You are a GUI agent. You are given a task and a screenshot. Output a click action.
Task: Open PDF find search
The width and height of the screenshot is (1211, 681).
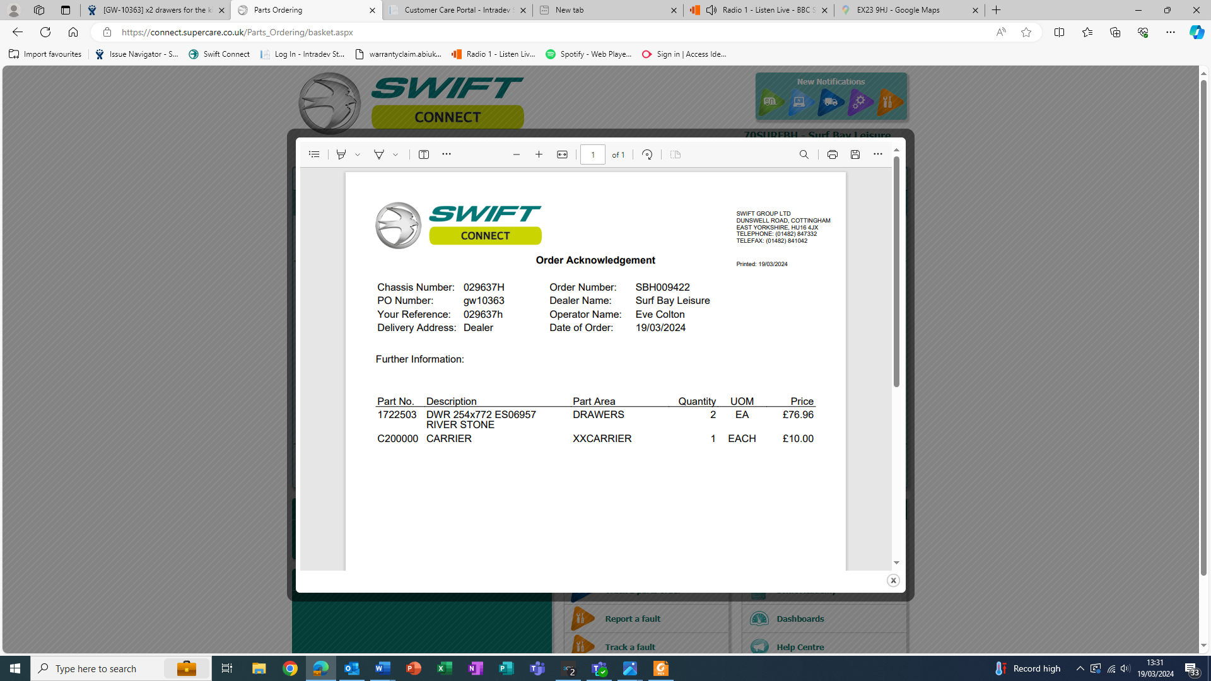(x=804, y=154)
